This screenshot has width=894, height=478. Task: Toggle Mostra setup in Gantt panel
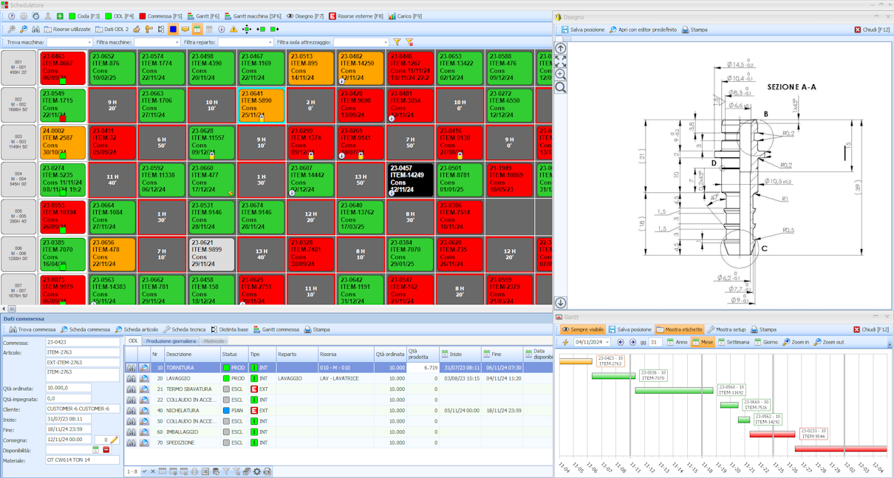[x=726, y=330]
